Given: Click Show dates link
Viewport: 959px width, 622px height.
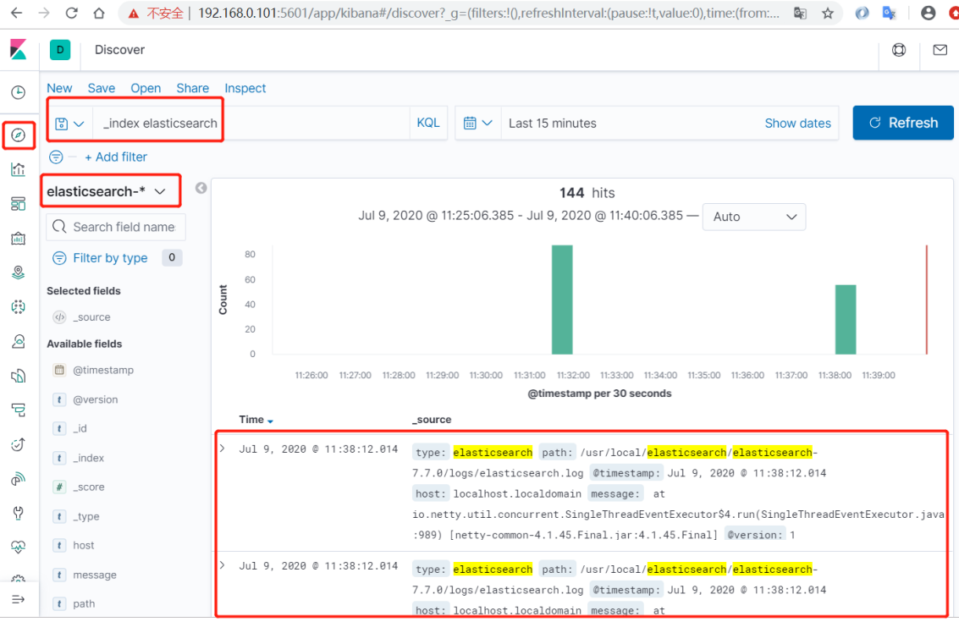Looking at the screenshot, I should 797,124.
